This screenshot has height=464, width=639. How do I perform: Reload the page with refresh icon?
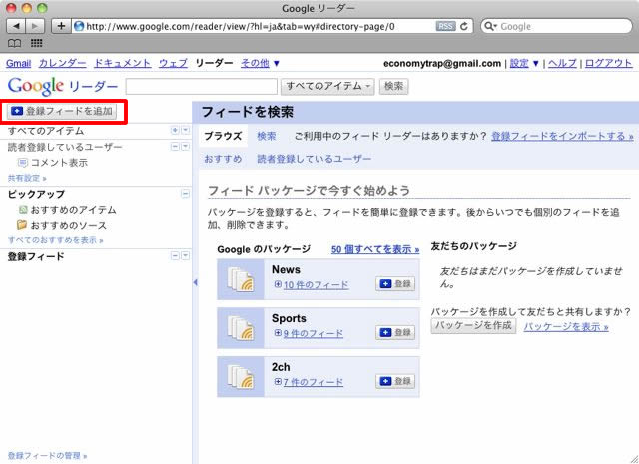pos(463,27)
